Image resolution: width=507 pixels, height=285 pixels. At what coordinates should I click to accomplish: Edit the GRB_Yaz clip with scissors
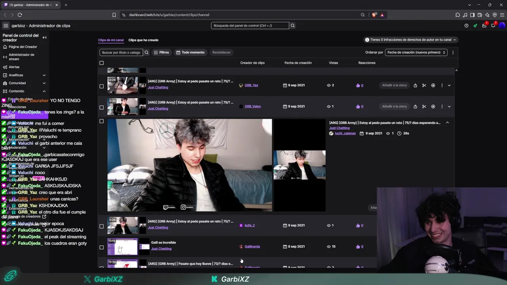pyautogui.click(x=424, y=85)
